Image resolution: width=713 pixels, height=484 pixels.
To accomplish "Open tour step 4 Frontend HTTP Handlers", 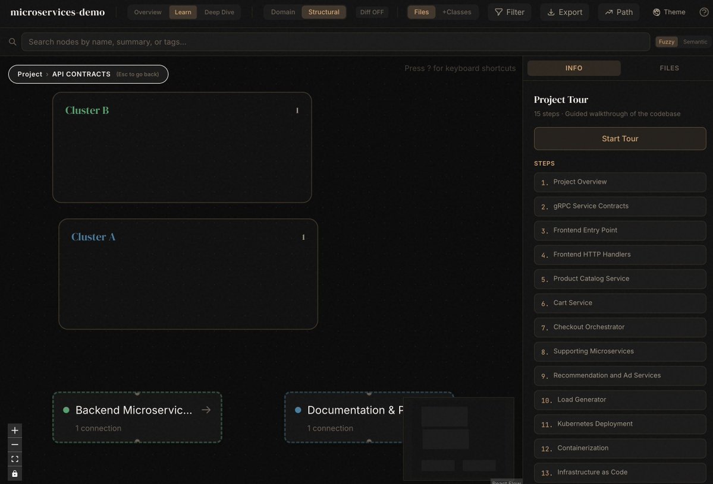I will click(620, 255).
